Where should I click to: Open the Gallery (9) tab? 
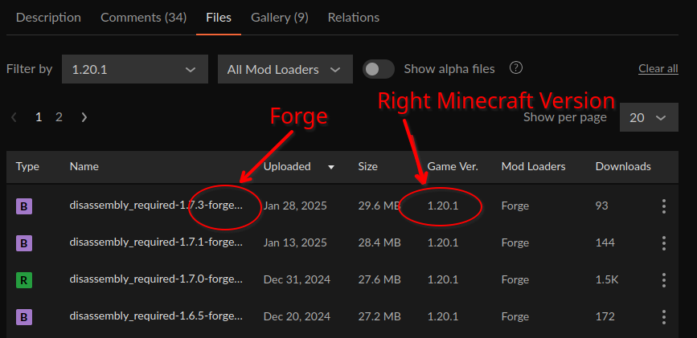tap(279, 18)
